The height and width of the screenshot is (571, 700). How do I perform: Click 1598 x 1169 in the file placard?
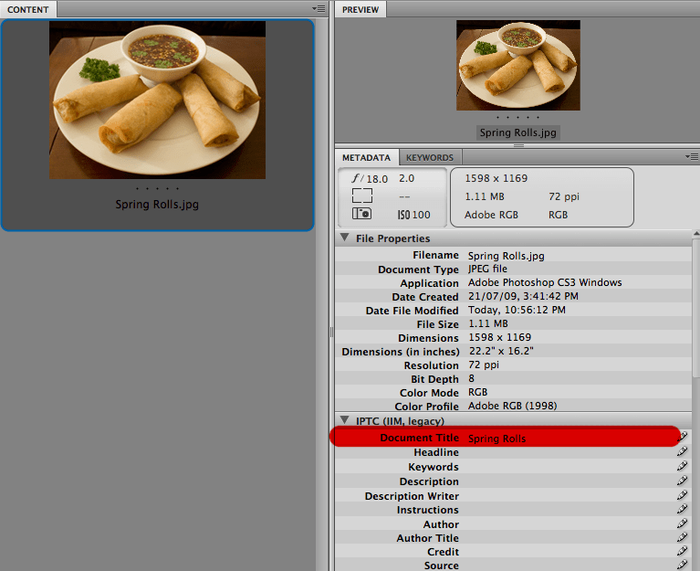[x=496, y=178]
